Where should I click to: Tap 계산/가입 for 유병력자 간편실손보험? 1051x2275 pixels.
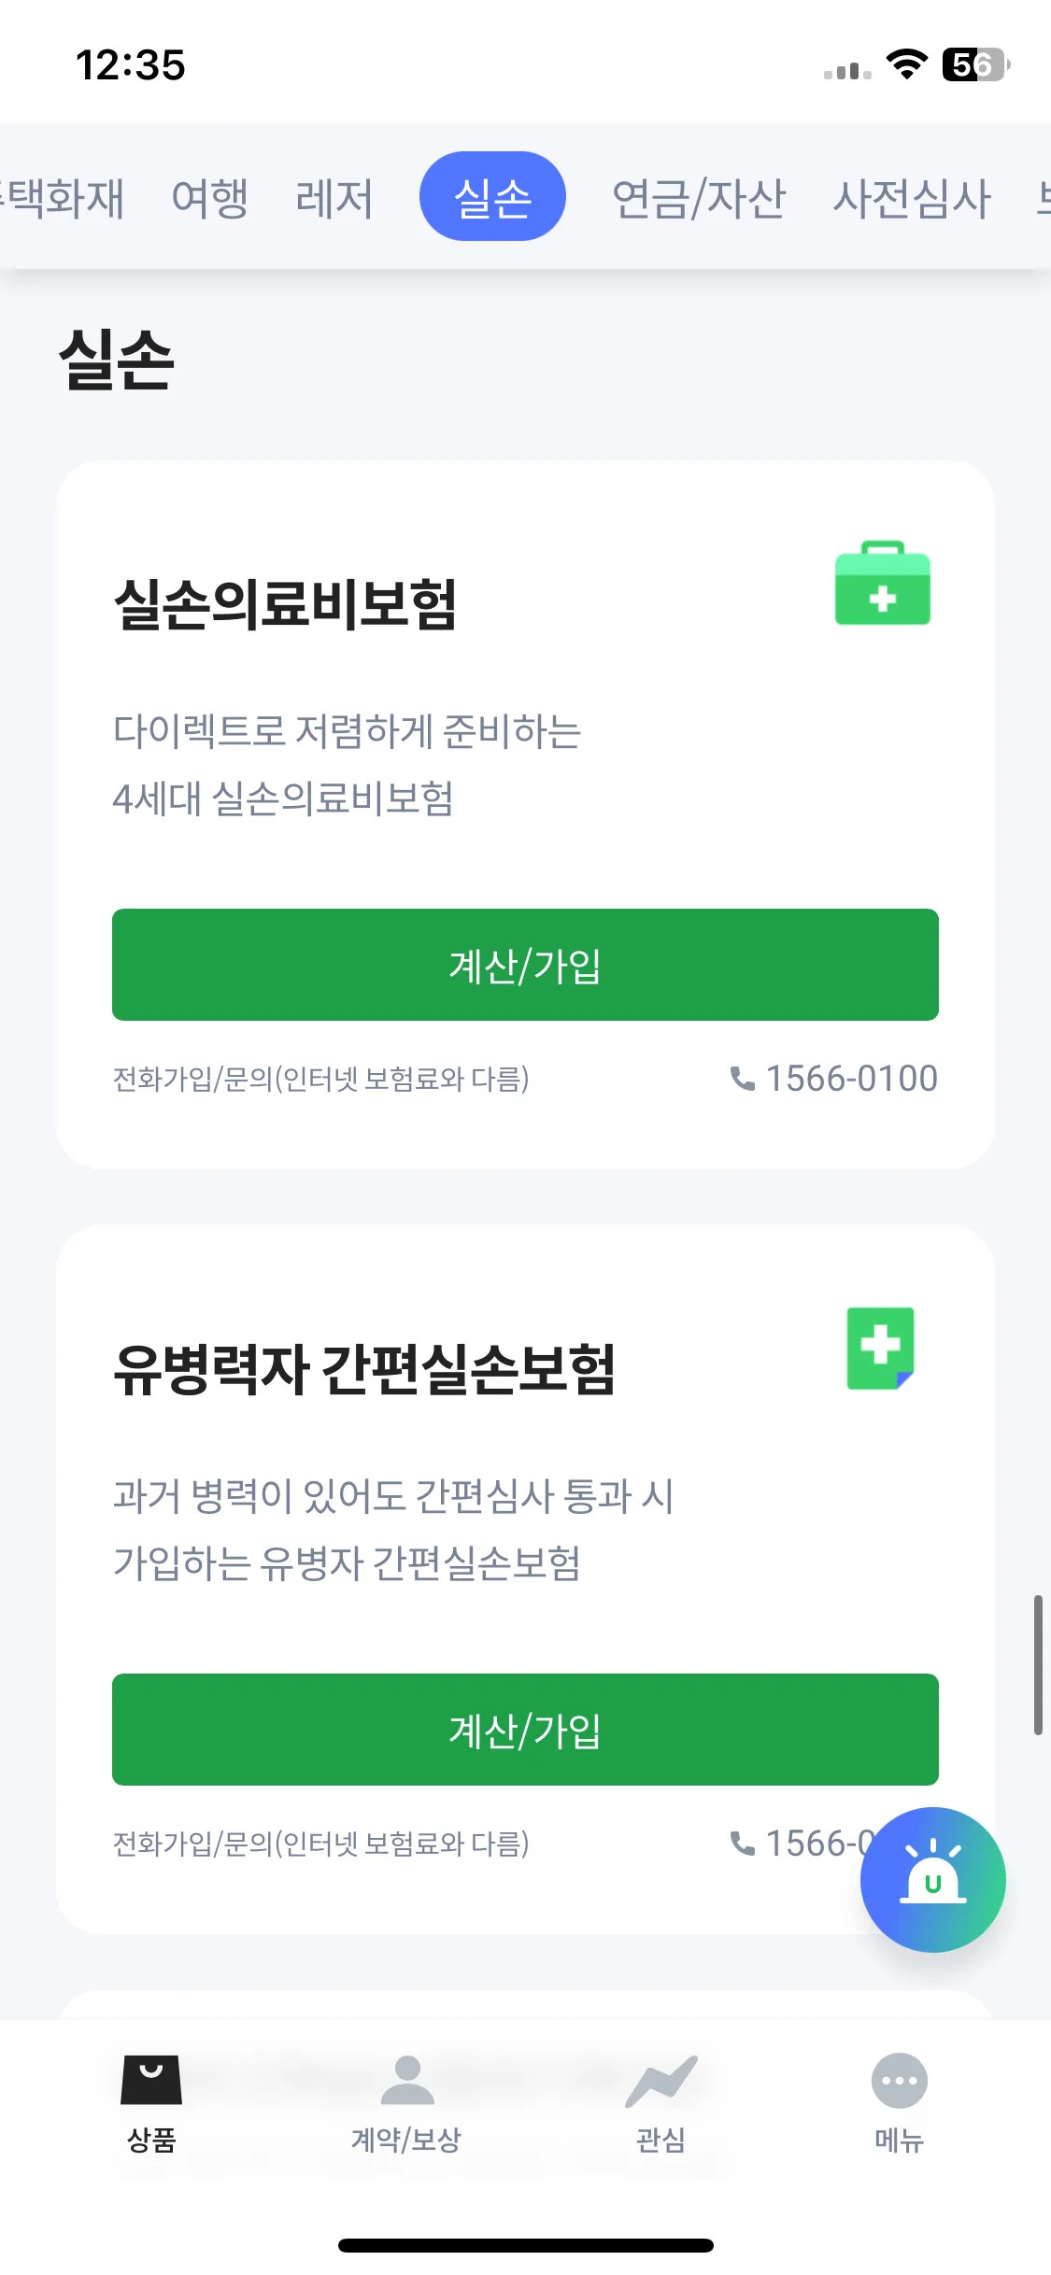tap(525, 1730)
